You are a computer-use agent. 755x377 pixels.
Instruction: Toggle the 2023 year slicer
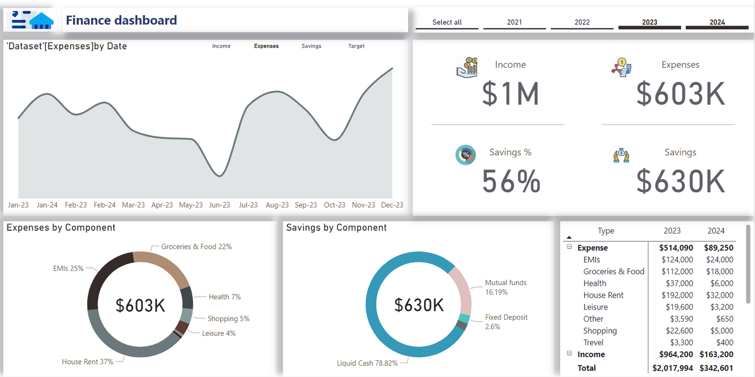pyautogui.click(x=649, y=22)
